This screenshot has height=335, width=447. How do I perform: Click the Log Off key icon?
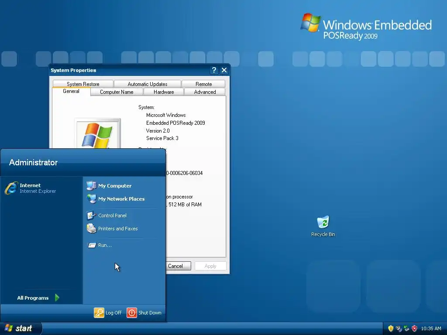pyautogui.click(x=99, y=312)
